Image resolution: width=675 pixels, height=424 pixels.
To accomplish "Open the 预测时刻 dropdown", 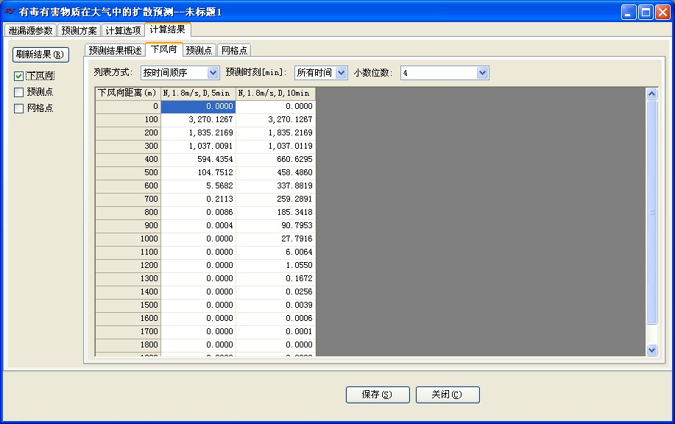I will pos(341,73).
